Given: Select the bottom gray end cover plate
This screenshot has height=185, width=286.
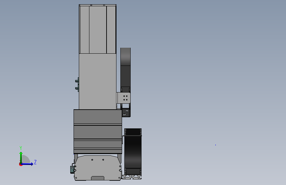Looking at the screenshot, I should point(98,168).
